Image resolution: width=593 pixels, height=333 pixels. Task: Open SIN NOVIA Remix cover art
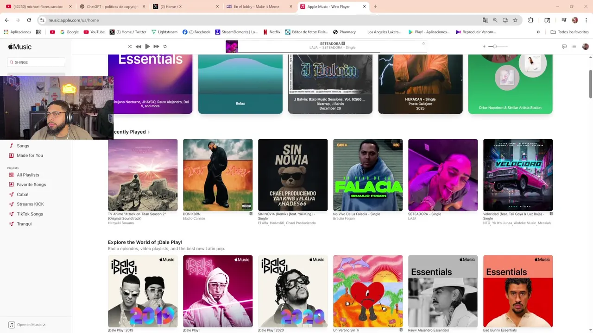tap(293, 175)
